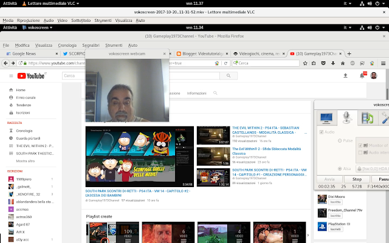Open Firefox Segnalibri menu
The height and width of the screenshot is (243, 389).
[x=91, y=46]
